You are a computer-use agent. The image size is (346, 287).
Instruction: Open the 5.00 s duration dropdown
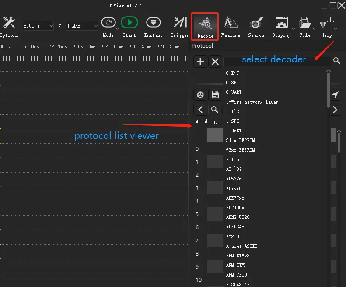(38, 26)
